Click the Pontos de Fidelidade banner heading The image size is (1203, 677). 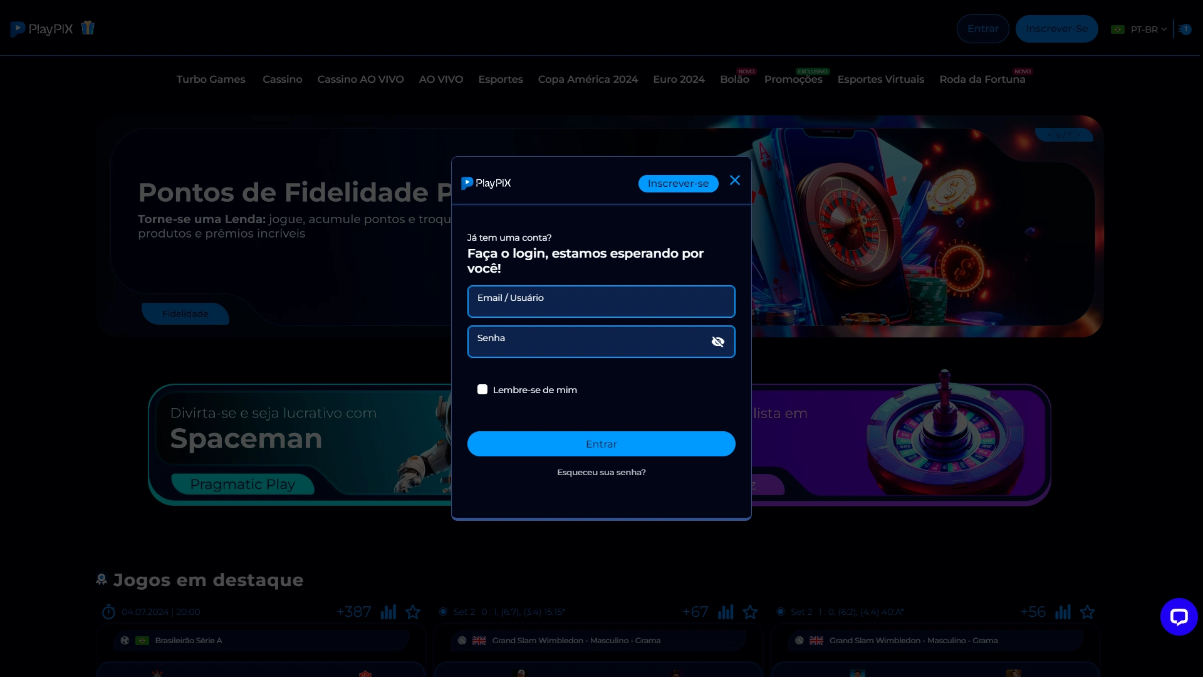pos(294,192)
